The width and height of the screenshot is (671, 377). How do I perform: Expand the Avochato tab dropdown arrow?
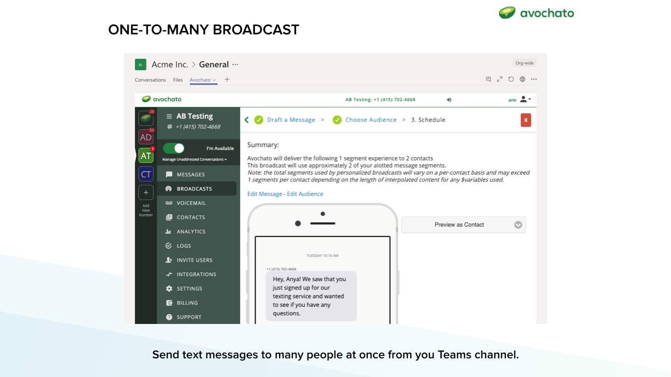[215, 80]
